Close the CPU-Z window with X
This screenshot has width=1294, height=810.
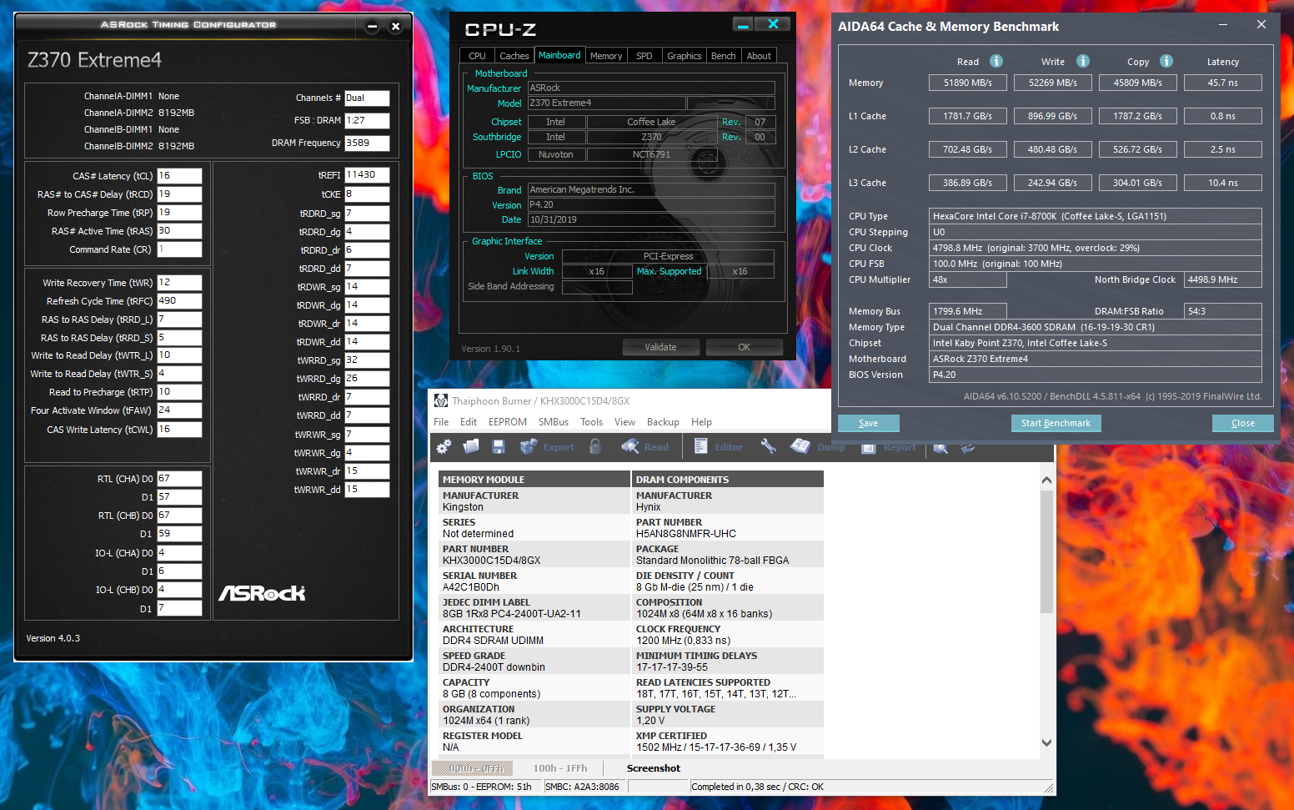coord(773,24)
